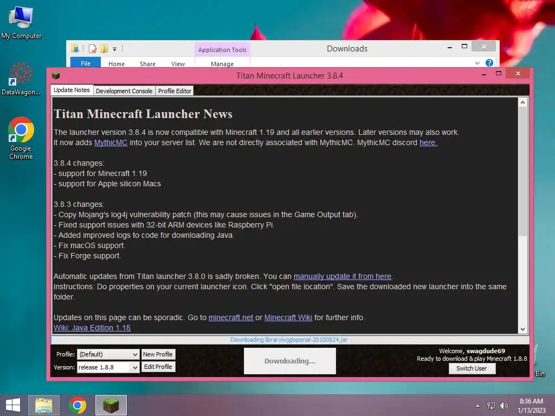Click the Switch User button
The height and width of the screenshot is (416, 555).
tap(472, 368)
